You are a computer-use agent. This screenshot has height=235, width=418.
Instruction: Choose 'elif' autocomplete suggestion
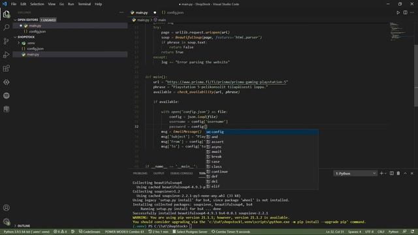(262, 187)
